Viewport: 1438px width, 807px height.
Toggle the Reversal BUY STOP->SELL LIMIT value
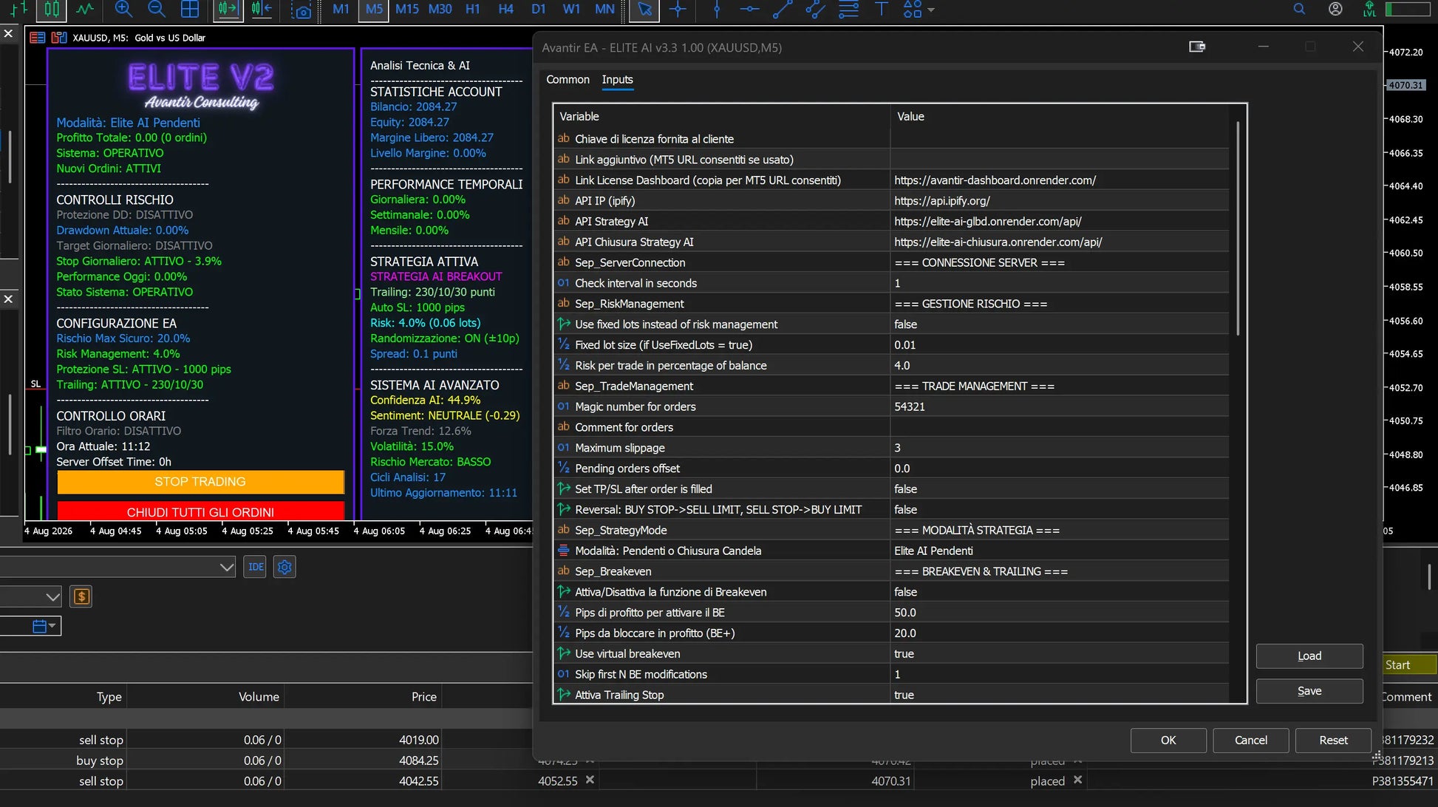pos(1059,510)
